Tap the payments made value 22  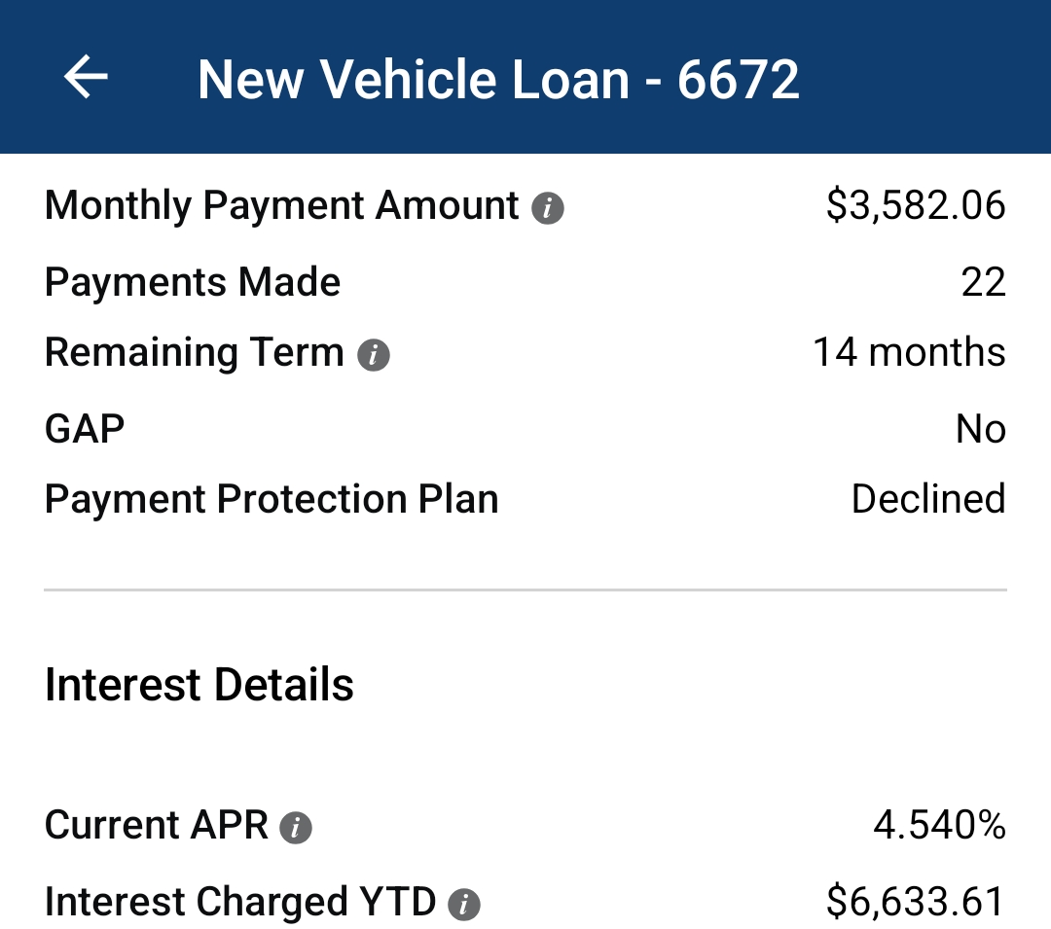click(x=982, y=282)
